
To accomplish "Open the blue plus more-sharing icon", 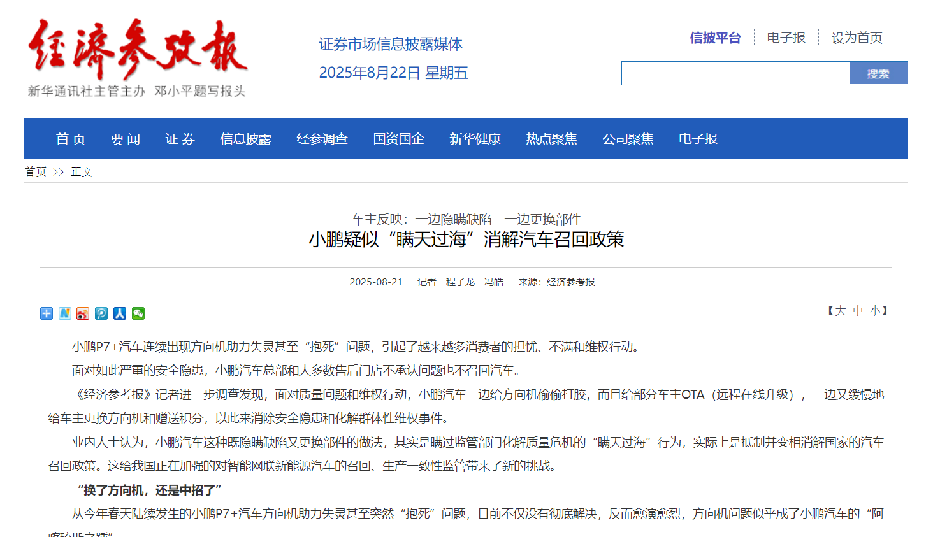I will coord(47,313).
